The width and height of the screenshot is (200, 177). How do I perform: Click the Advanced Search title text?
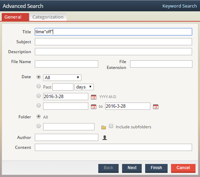[23, 6]
